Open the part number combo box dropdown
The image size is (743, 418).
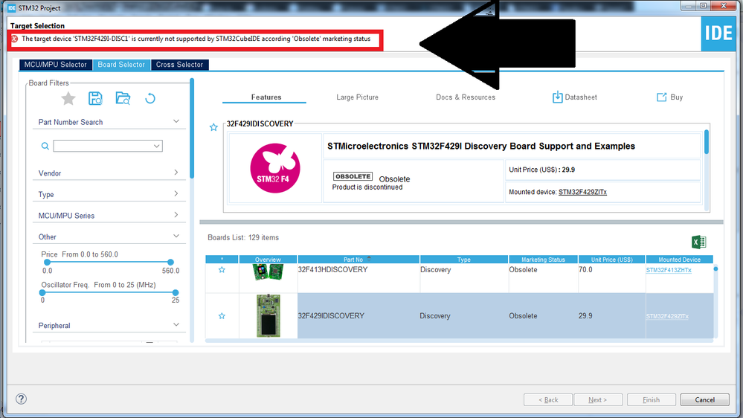156,146
